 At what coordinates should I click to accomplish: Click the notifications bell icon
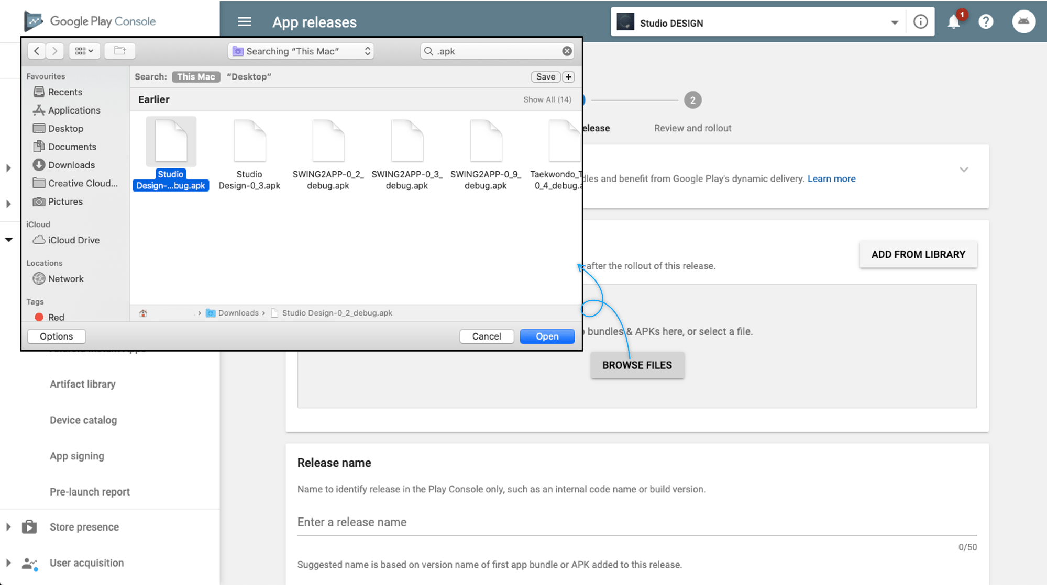click(953, 22)
